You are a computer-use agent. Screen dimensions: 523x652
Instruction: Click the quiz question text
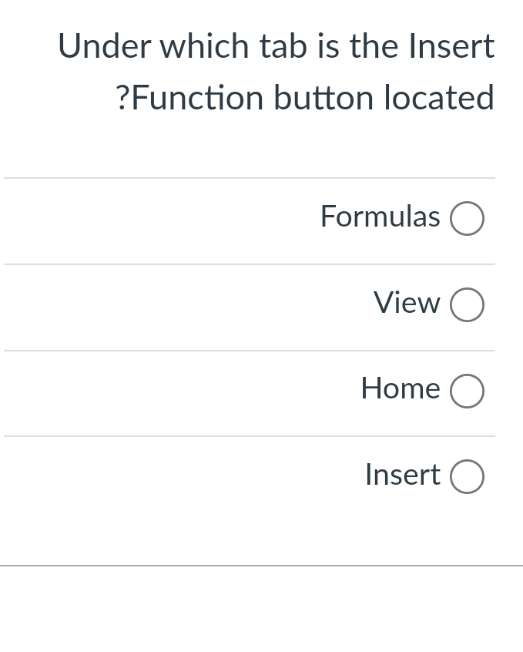click(x=276, y=71)
